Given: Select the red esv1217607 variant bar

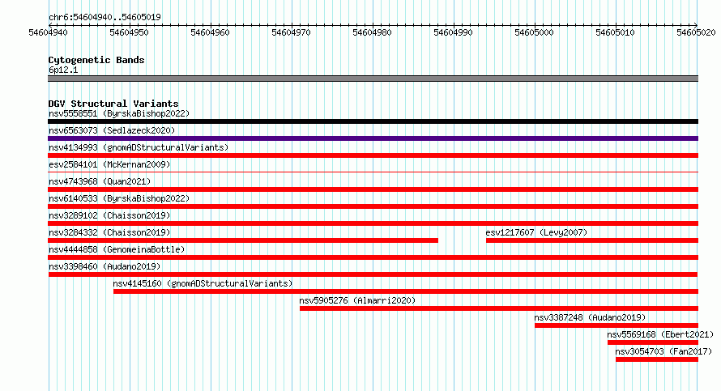Looking at the screenshot, I should coord(592,240).
